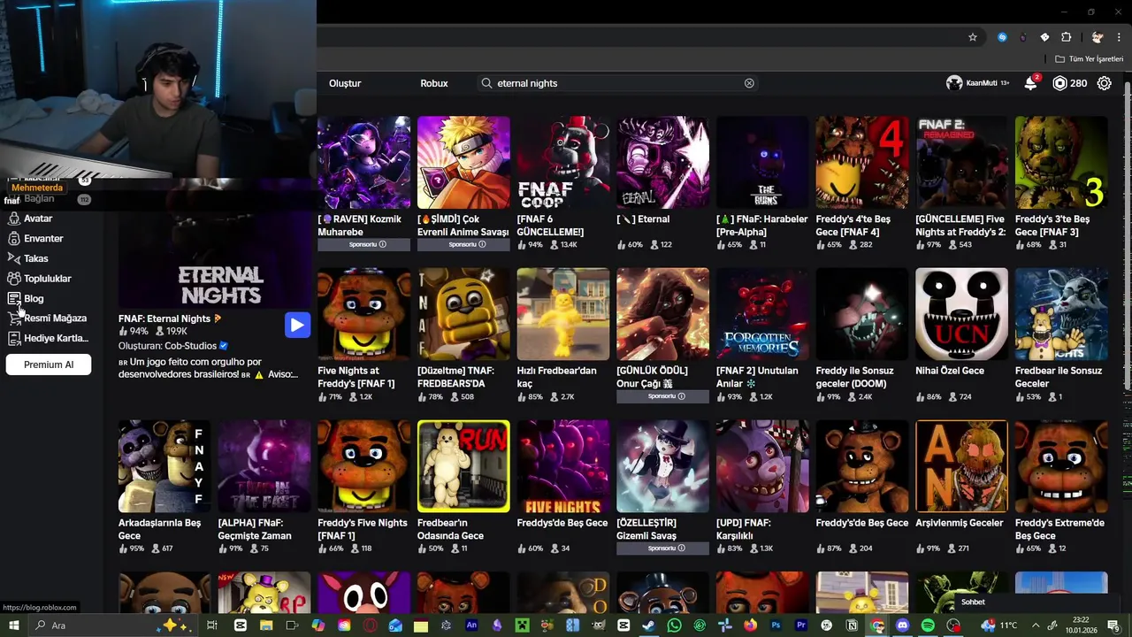1132x637 pixels.
Task: Open the Avatar sidebar icon
Action: (13, 219)
